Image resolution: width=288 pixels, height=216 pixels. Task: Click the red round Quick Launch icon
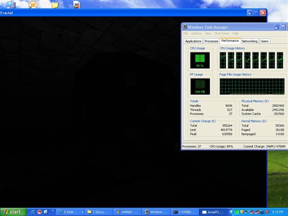pos(39,212)
